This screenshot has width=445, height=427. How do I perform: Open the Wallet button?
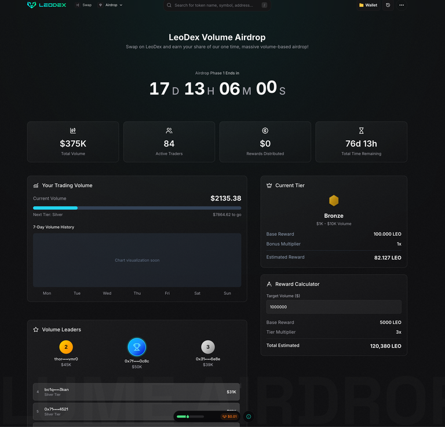pyautogui.click(x=368, y=5)
